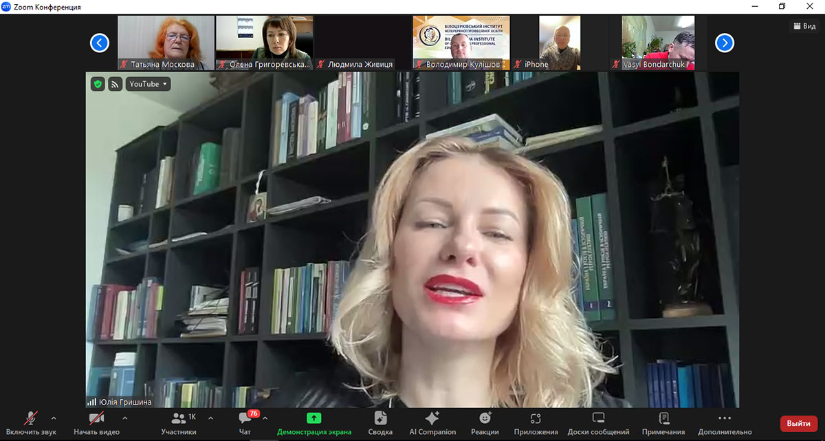825x441 pixels.
Task: Open the Реакции reactions menu
Action: coord(485,423)
